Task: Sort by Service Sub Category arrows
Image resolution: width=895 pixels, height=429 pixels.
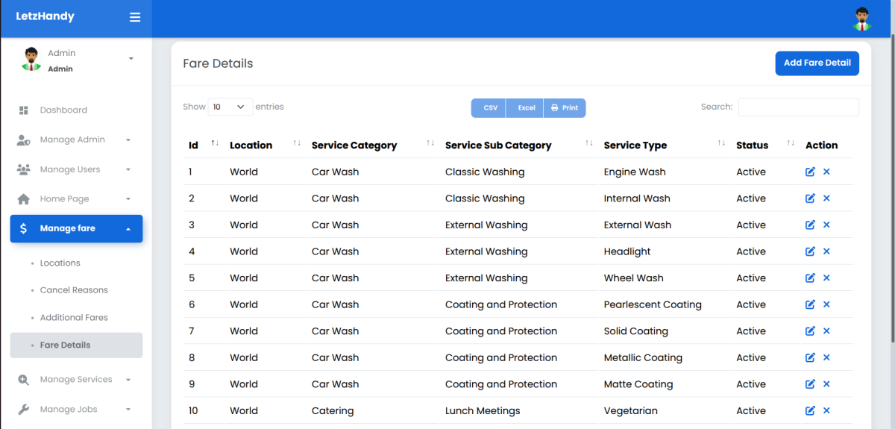Action: coord(589,143)
